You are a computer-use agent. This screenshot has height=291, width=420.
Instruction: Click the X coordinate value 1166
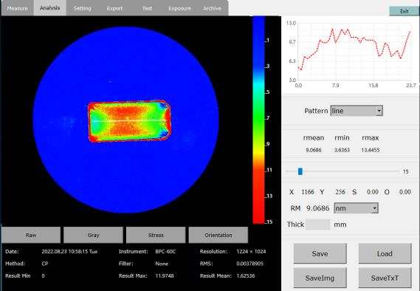[308, 192]
